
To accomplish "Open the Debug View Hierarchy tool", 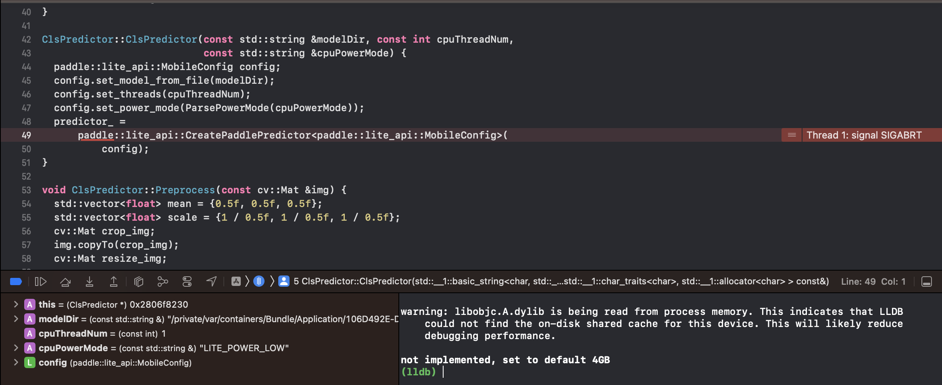I will 139,281.
